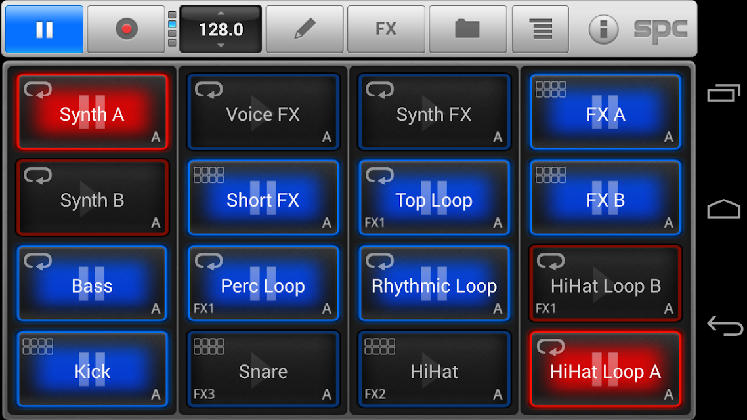Click the 128.0 tempo display
This screenshot has width=747, height=420.
221,30
